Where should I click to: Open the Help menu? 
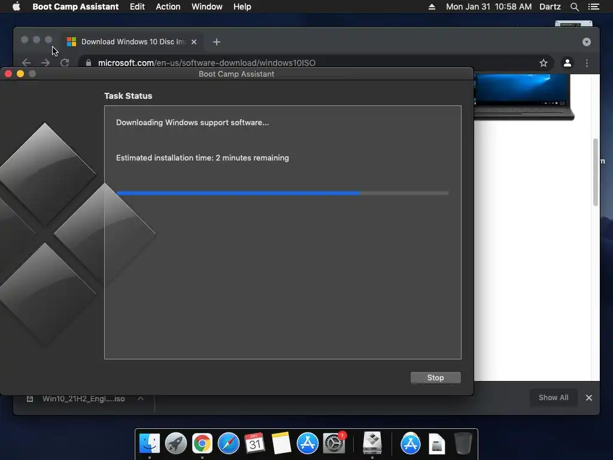pyautogui.click(x=242, y=7)
